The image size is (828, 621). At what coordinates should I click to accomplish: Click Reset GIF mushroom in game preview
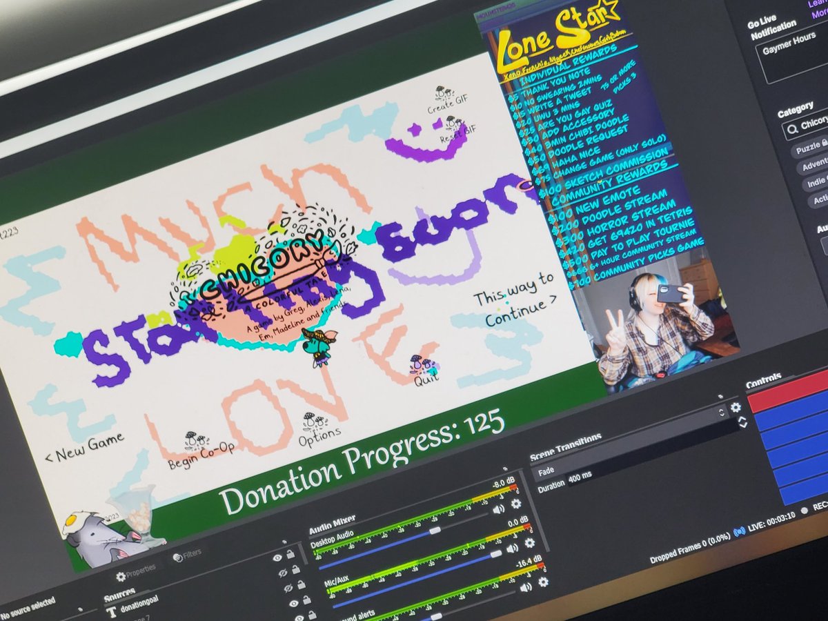(x=457, y=129)
